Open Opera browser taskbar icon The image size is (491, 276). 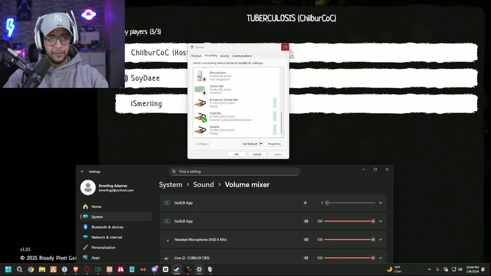click(x=87, y=269)
